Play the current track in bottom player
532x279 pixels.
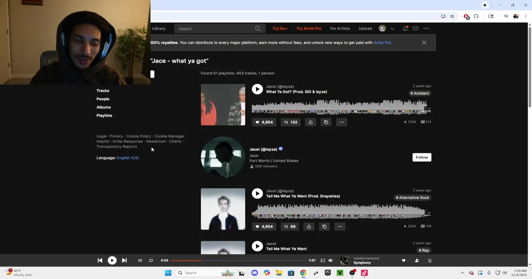click(x=112, y=260)
